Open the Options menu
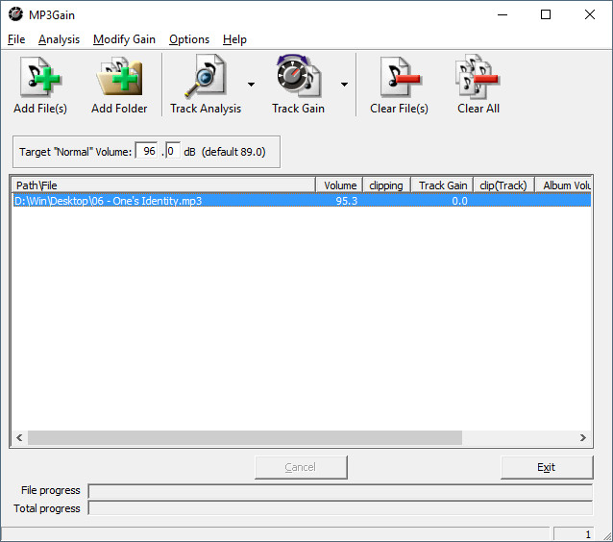This screenshot has height=542, width=613. pos(189,39)
